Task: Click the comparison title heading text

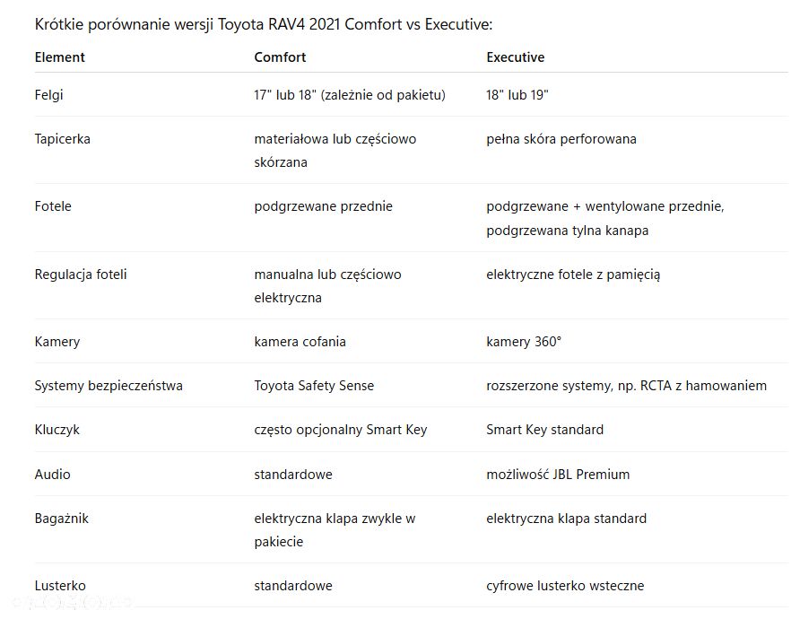Action: pos(264,24)
